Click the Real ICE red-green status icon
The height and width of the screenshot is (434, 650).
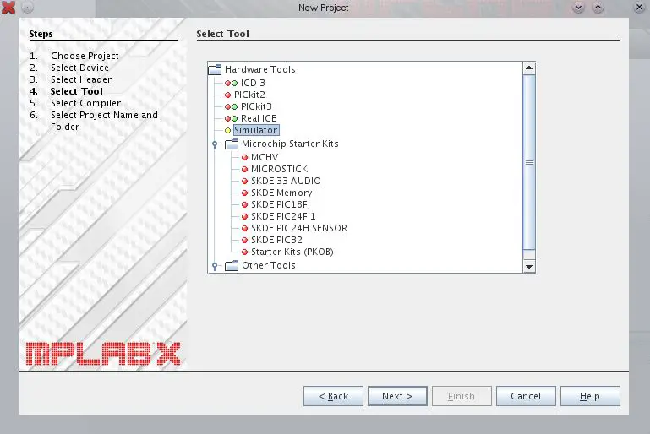coord(231,119)
